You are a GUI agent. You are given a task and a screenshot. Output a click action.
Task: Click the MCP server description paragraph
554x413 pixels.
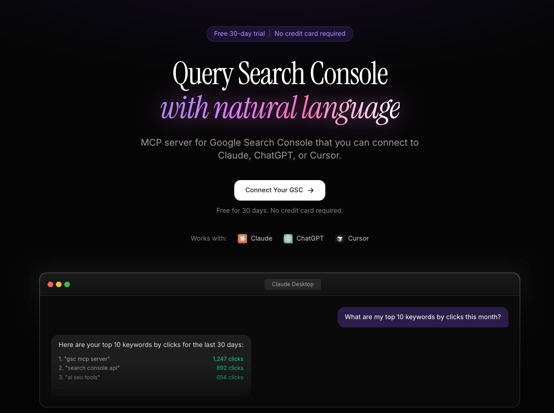(x=280, y=149)
